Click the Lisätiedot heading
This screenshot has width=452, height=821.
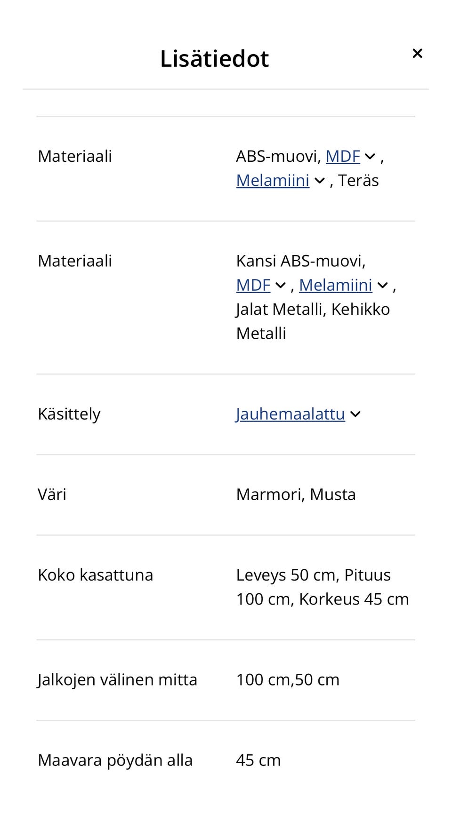214,59
